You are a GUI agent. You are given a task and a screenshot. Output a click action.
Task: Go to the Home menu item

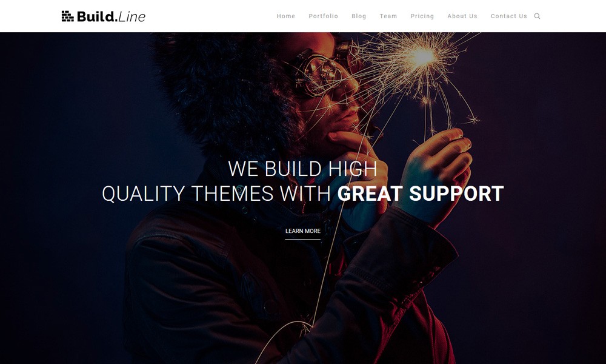click(x=286, y=16)
